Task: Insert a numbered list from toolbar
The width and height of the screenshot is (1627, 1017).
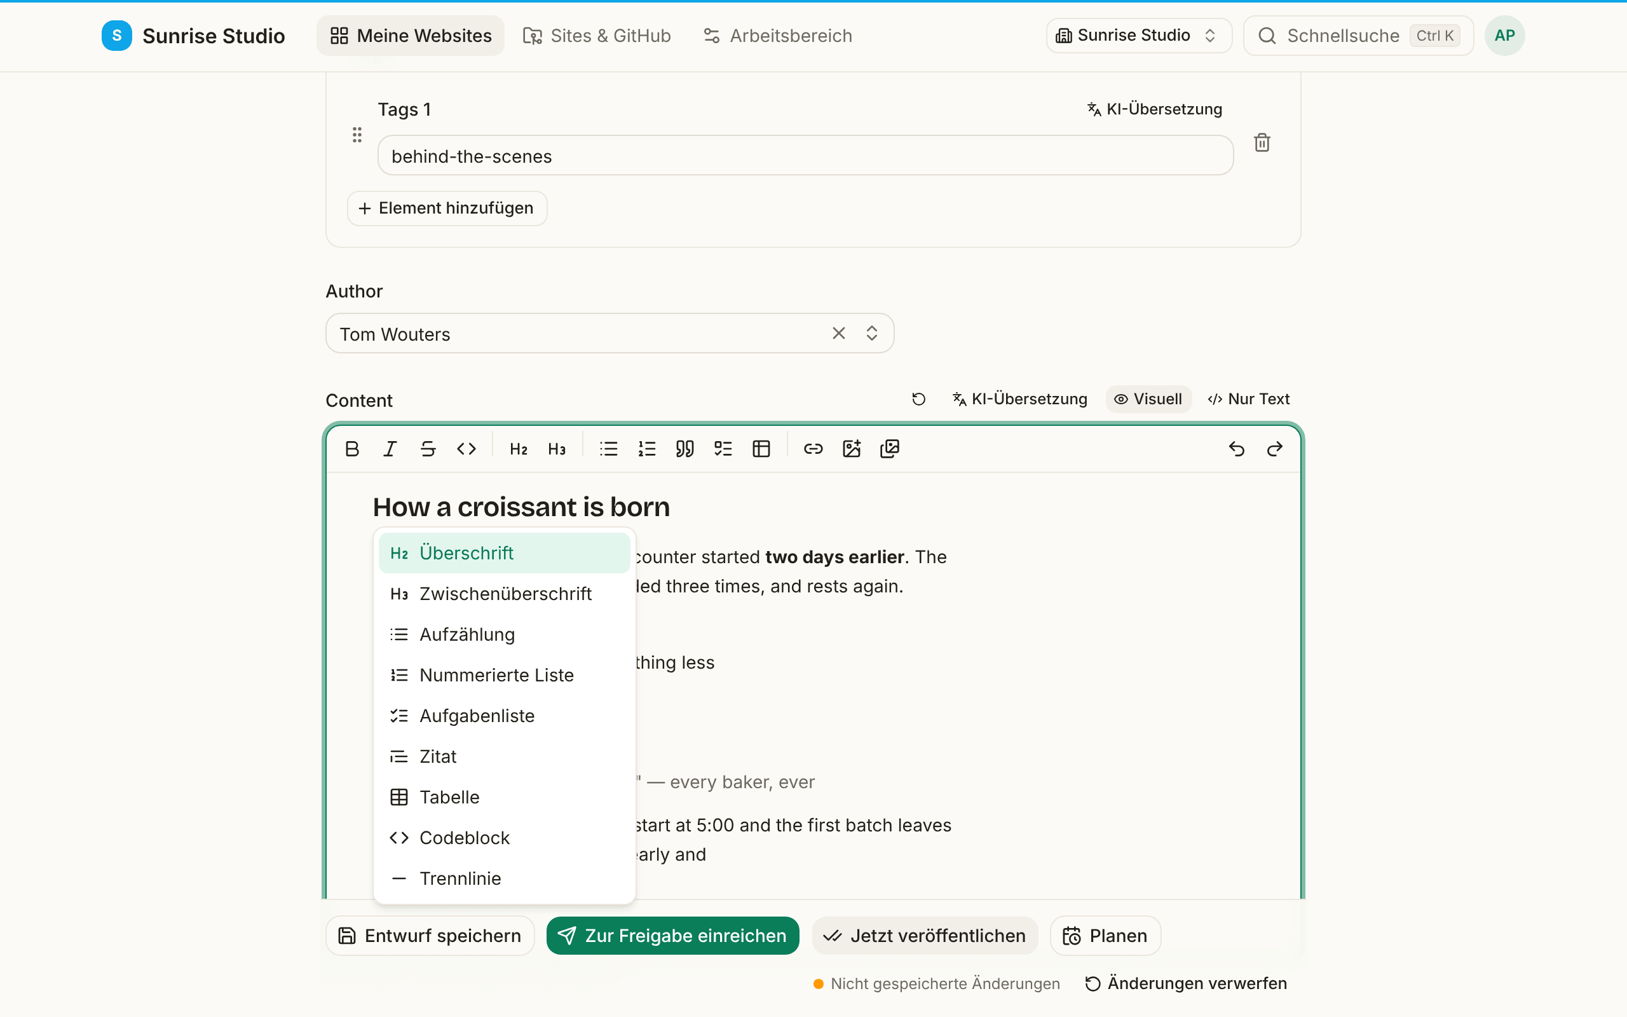Action: (x=647, y=449)
